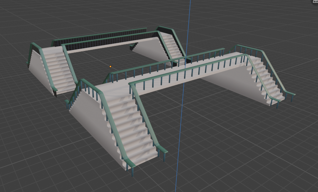Toggle perspective/orthographic view grid icon

pos(315,2)
